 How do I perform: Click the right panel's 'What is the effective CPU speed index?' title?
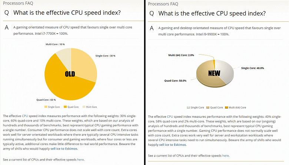[x=212, y=13]
